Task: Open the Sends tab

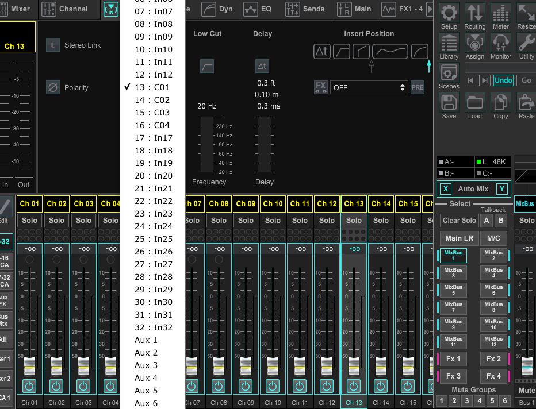Action: pyautogui.click(x=306, y=9)
